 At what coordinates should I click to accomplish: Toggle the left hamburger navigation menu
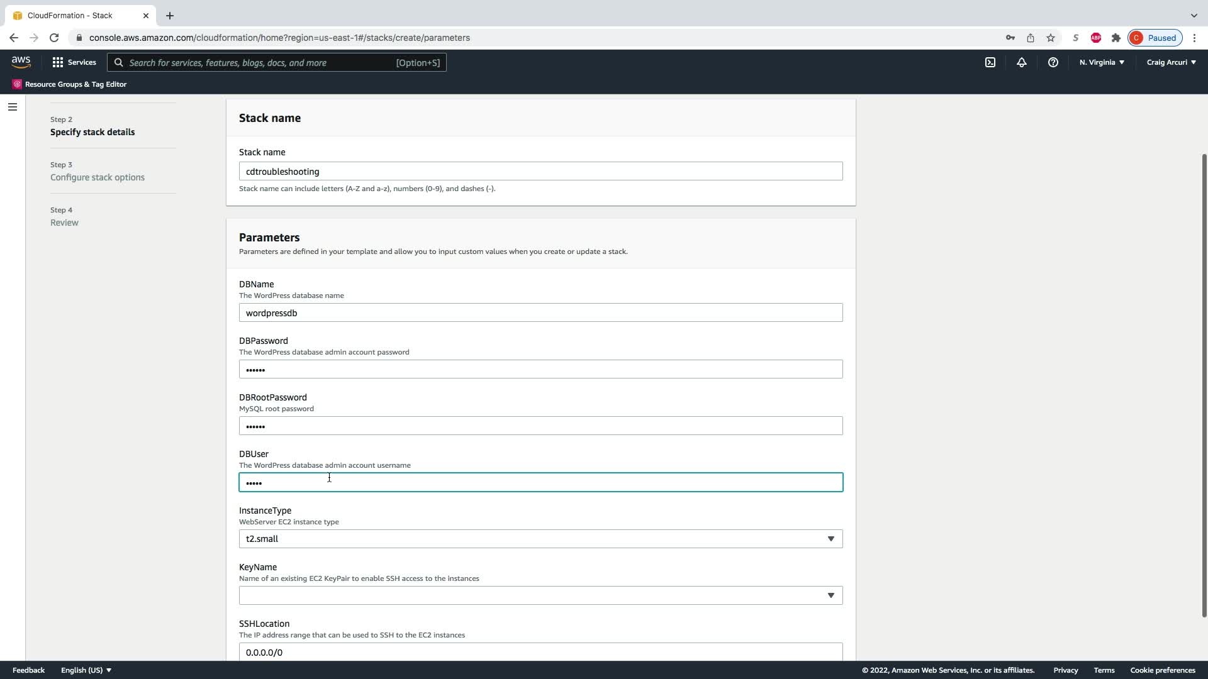pos(13,107)
